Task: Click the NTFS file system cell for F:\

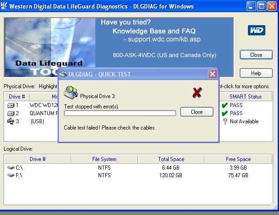Action: pos(104,175)
